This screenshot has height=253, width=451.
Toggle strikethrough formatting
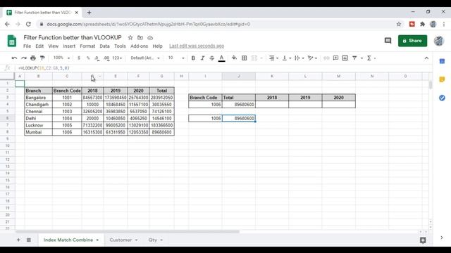point(212,58)
